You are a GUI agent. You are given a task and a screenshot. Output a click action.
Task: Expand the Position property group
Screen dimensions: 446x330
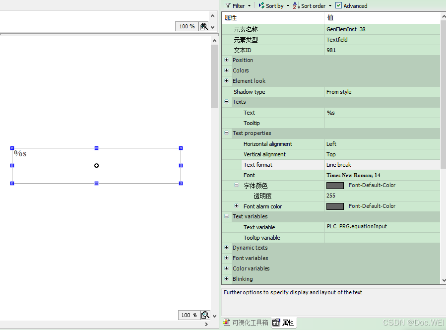pyautogui.click(x=226, y=60)
